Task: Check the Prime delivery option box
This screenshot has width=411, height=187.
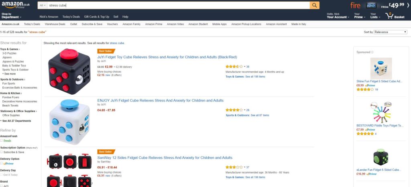Action: click(2, 163)
